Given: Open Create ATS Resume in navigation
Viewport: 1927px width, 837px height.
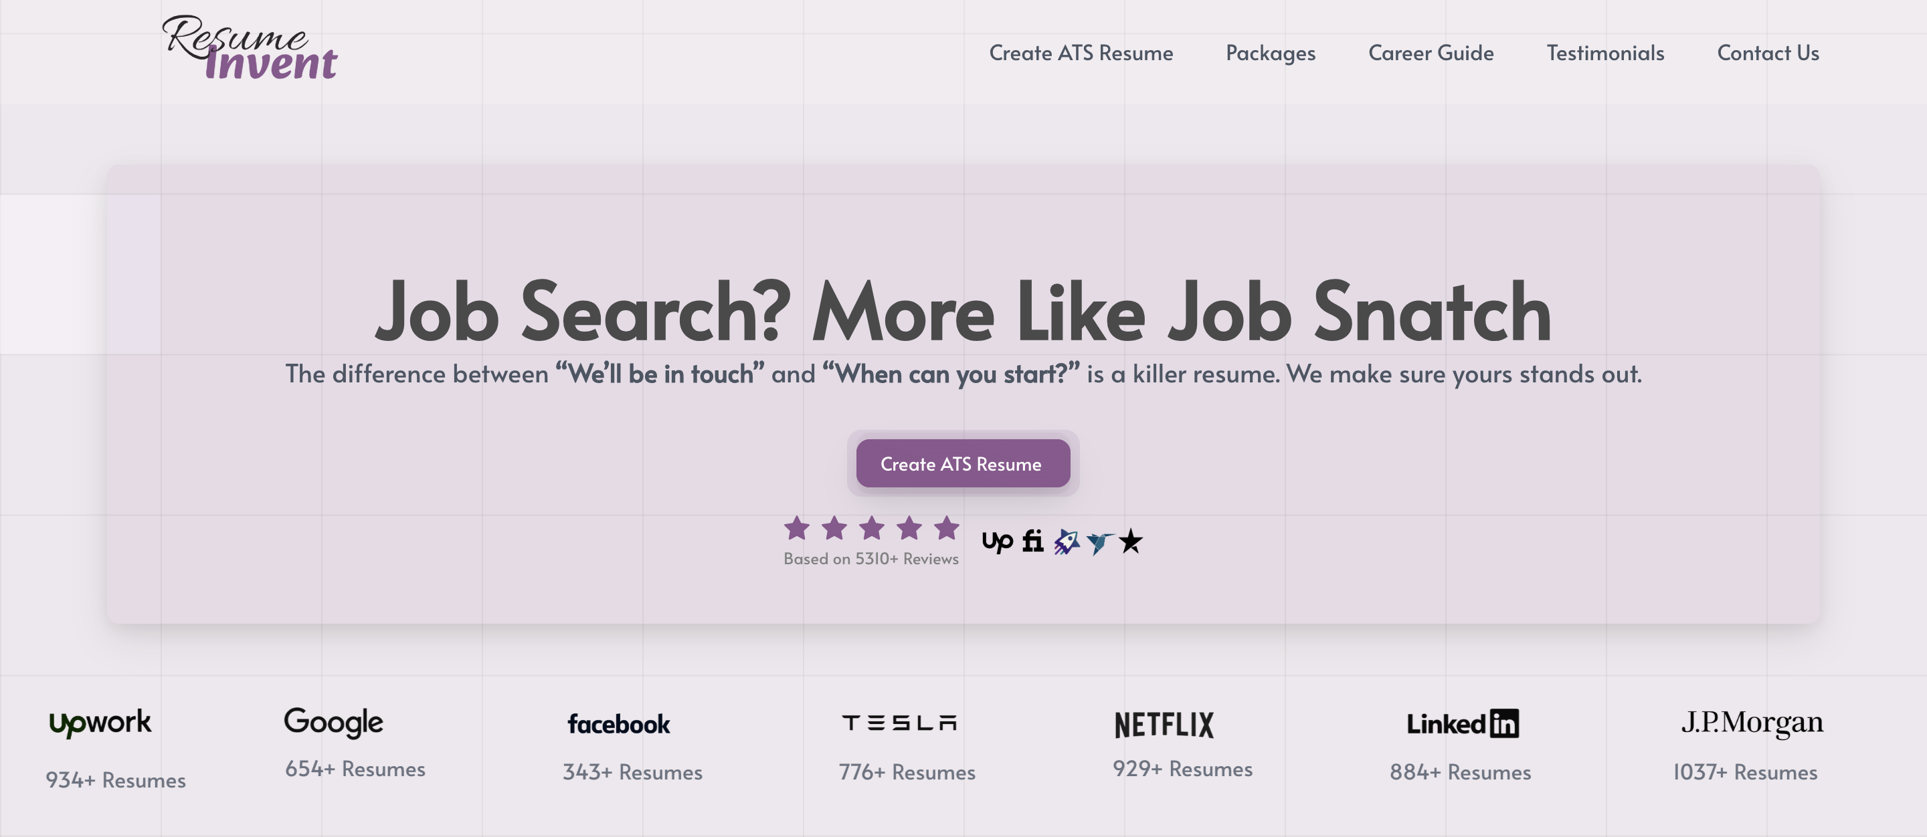Looking at the screenshot, I should tap(1081, 53).
